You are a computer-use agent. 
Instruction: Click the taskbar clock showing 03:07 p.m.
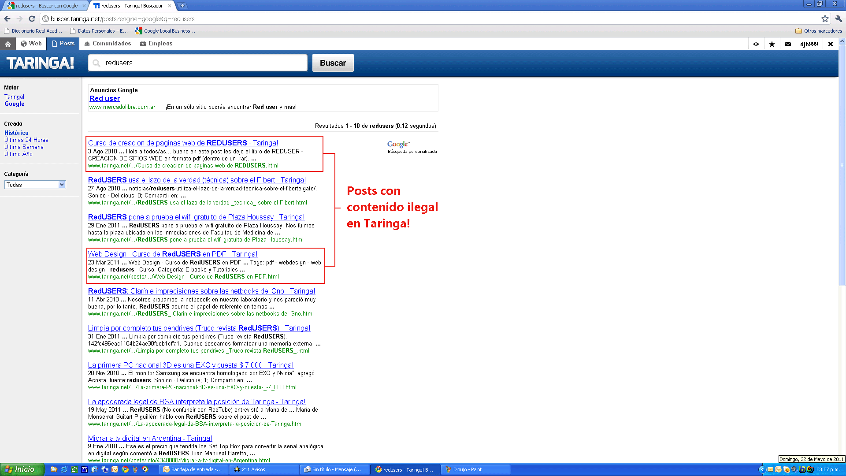tap(828, 469)
